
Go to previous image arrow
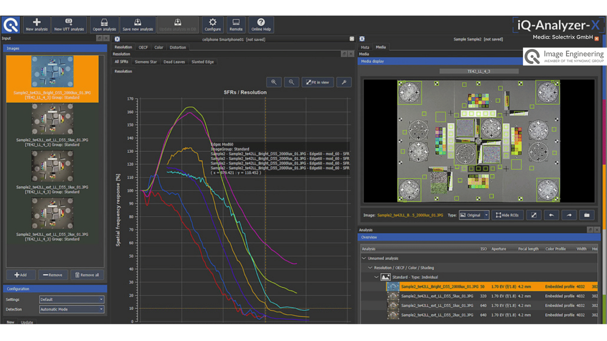click(x=551, y=215)
